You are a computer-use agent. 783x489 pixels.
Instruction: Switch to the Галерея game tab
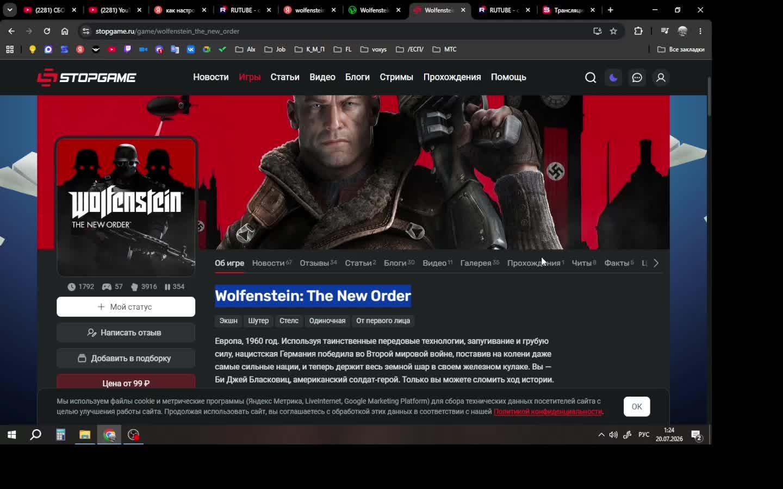pyautogui.click(x=480, y=263)
